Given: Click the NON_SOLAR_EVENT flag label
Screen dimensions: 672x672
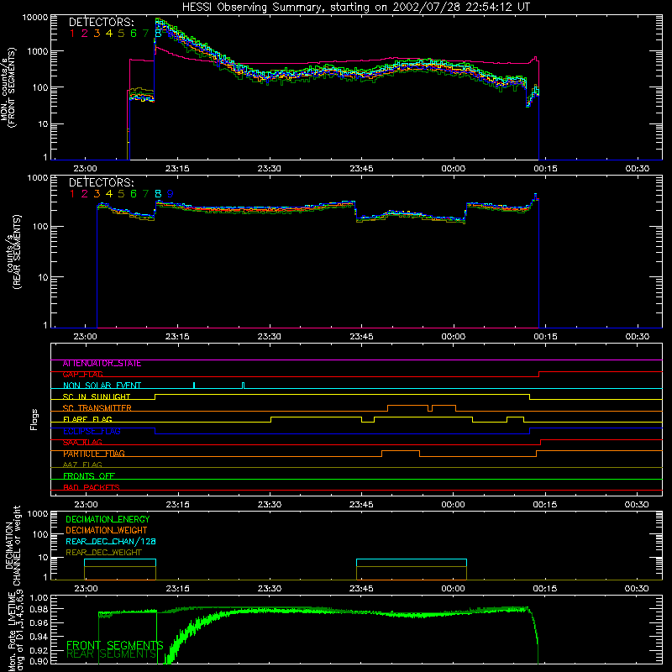Looking at the screenshot, I should coord(102,386).
